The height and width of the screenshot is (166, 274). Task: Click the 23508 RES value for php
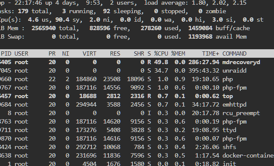112,79
